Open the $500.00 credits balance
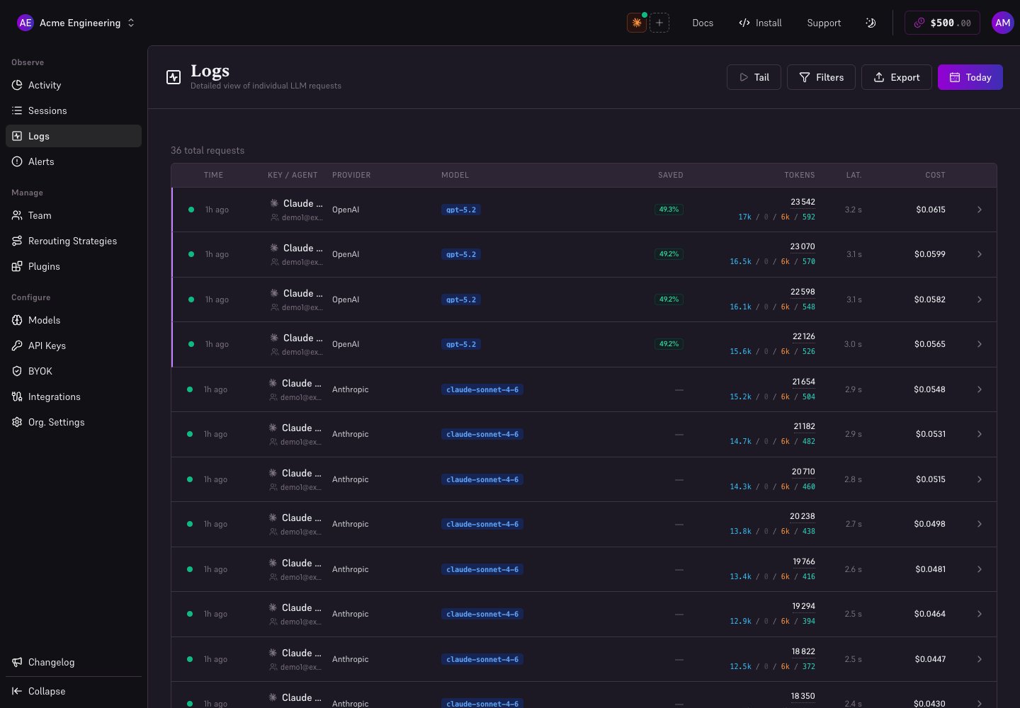The image size is (1020, 708). tap(942, 23)
